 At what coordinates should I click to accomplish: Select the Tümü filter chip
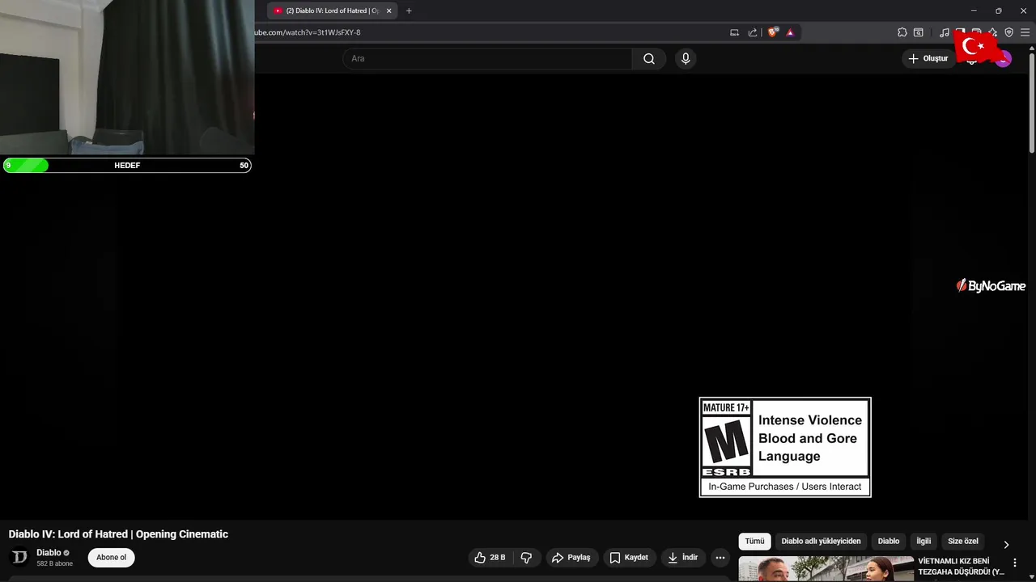coord(754,542)
